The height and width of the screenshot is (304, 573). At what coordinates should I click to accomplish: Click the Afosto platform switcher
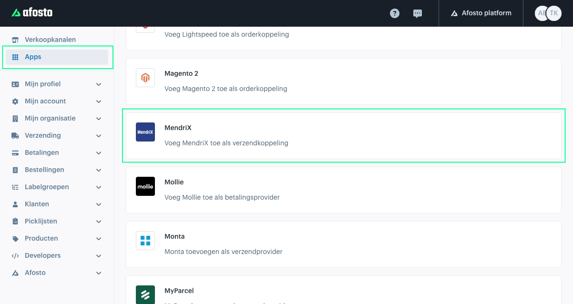pyautogui.click(x=481, y=13)
